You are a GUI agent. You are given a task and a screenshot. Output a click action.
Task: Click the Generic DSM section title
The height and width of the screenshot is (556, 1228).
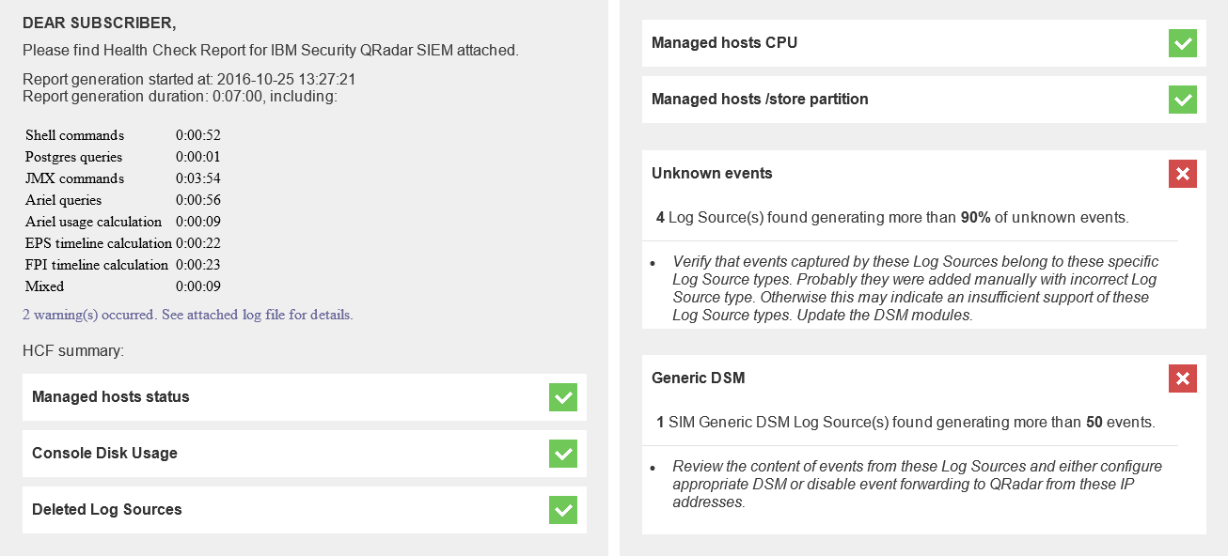[698, 378]
